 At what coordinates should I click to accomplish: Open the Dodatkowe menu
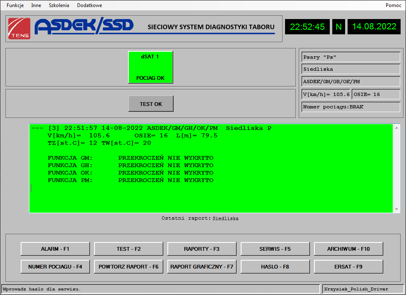tap(89, 5)
